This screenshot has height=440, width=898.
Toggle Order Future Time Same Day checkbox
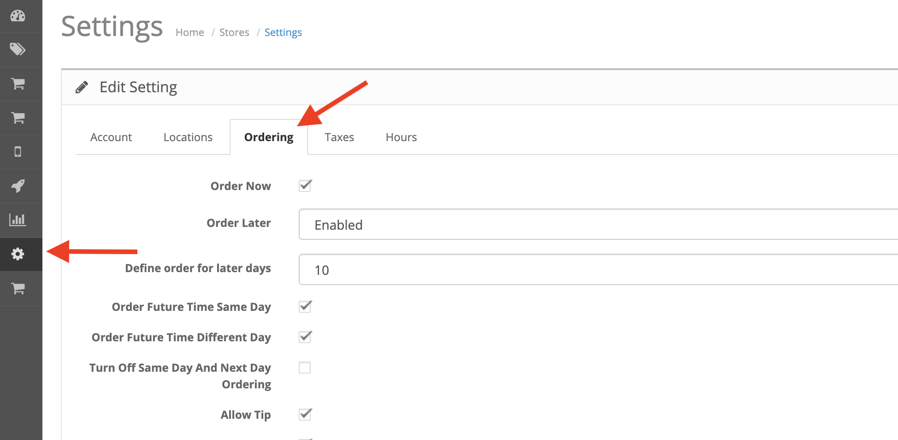click(305, 307)
